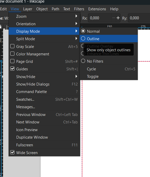Open the Command Palette

[44, 91]
